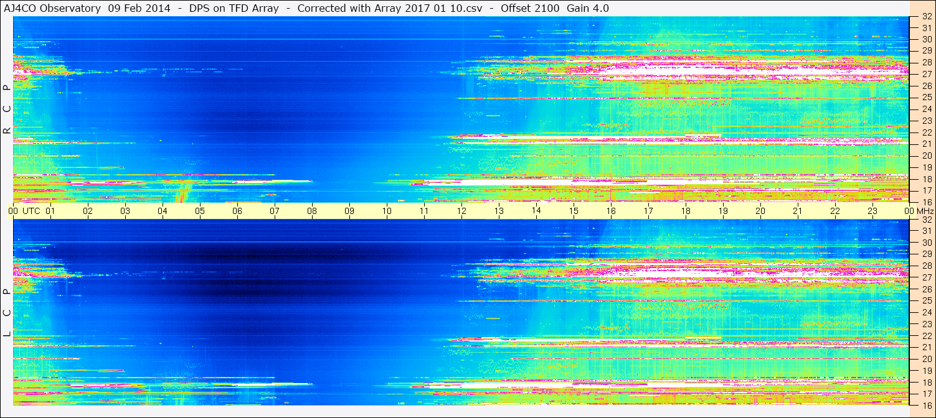Click the 22 MHz label in RCP panel
Image resolution: width=936 pixels, height=418 pixels.
coord(926,132)
